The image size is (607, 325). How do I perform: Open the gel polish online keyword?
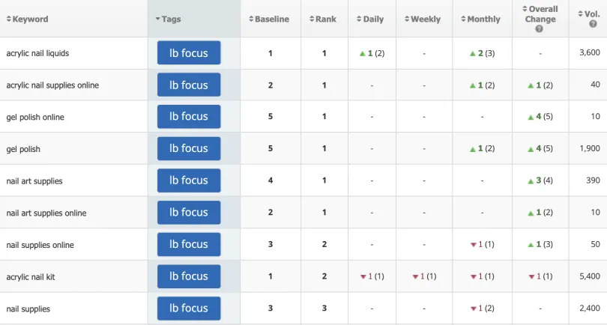pyautogui.click(x=35, y=118)
